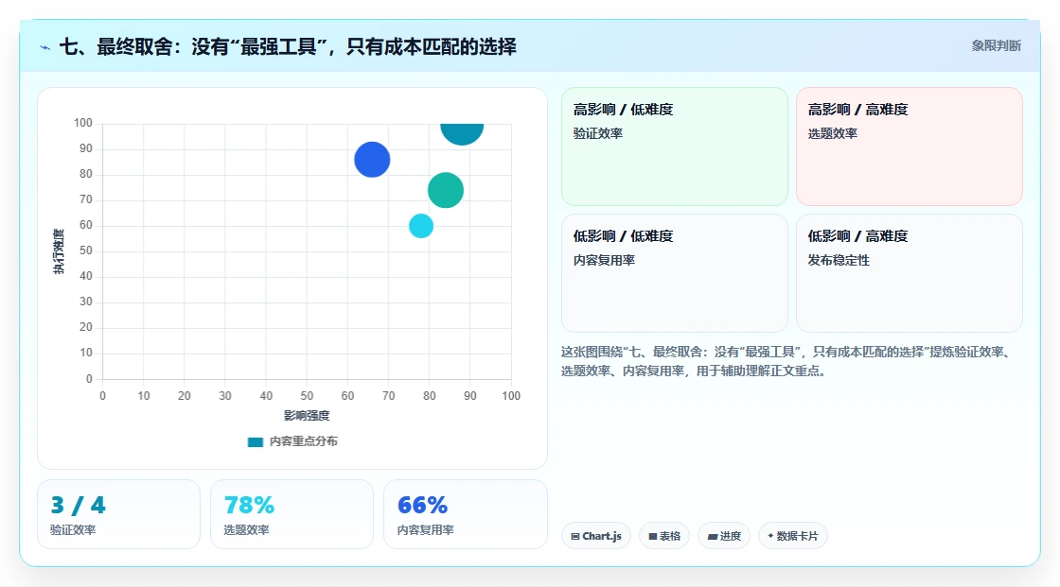Click the 选题效率 text in the pink card
Image resolution: width=1060 pixels, height=587 pixels.
pos(832,133)
